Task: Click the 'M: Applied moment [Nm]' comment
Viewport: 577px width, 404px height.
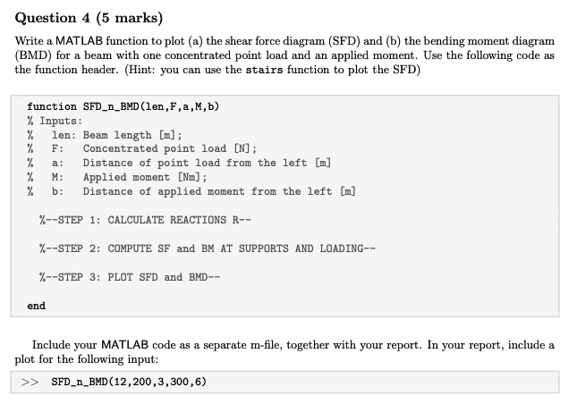Action: [x=129, y=177]
